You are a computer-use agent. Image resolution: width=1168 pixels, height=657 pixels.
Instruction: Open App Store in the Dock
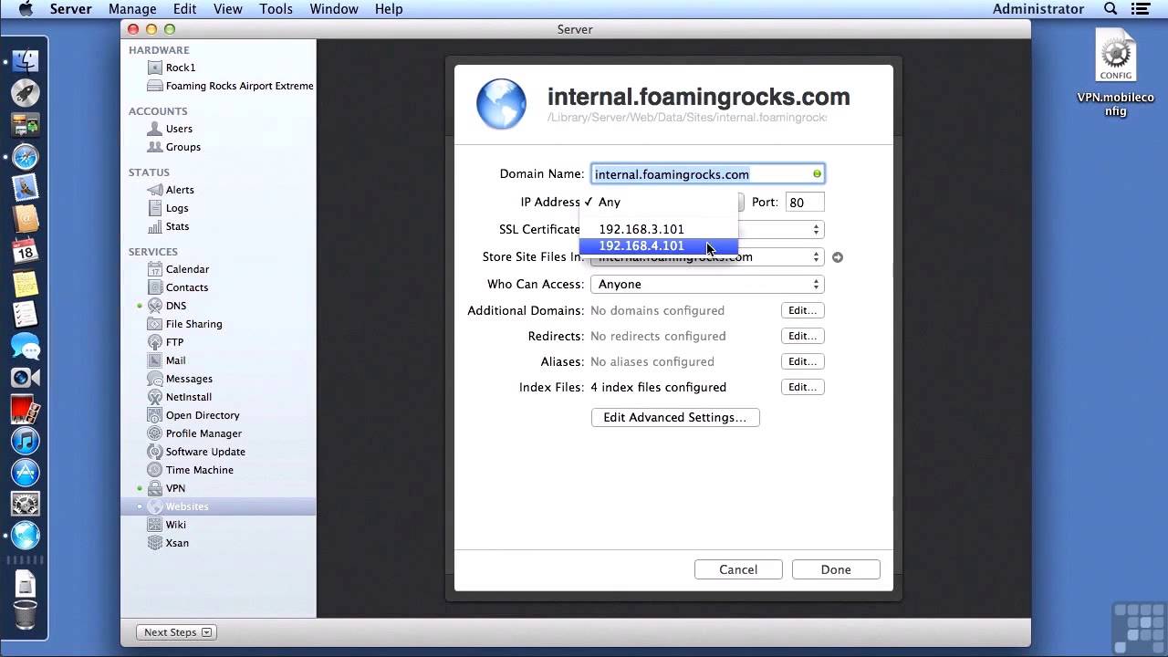point(25,473)
